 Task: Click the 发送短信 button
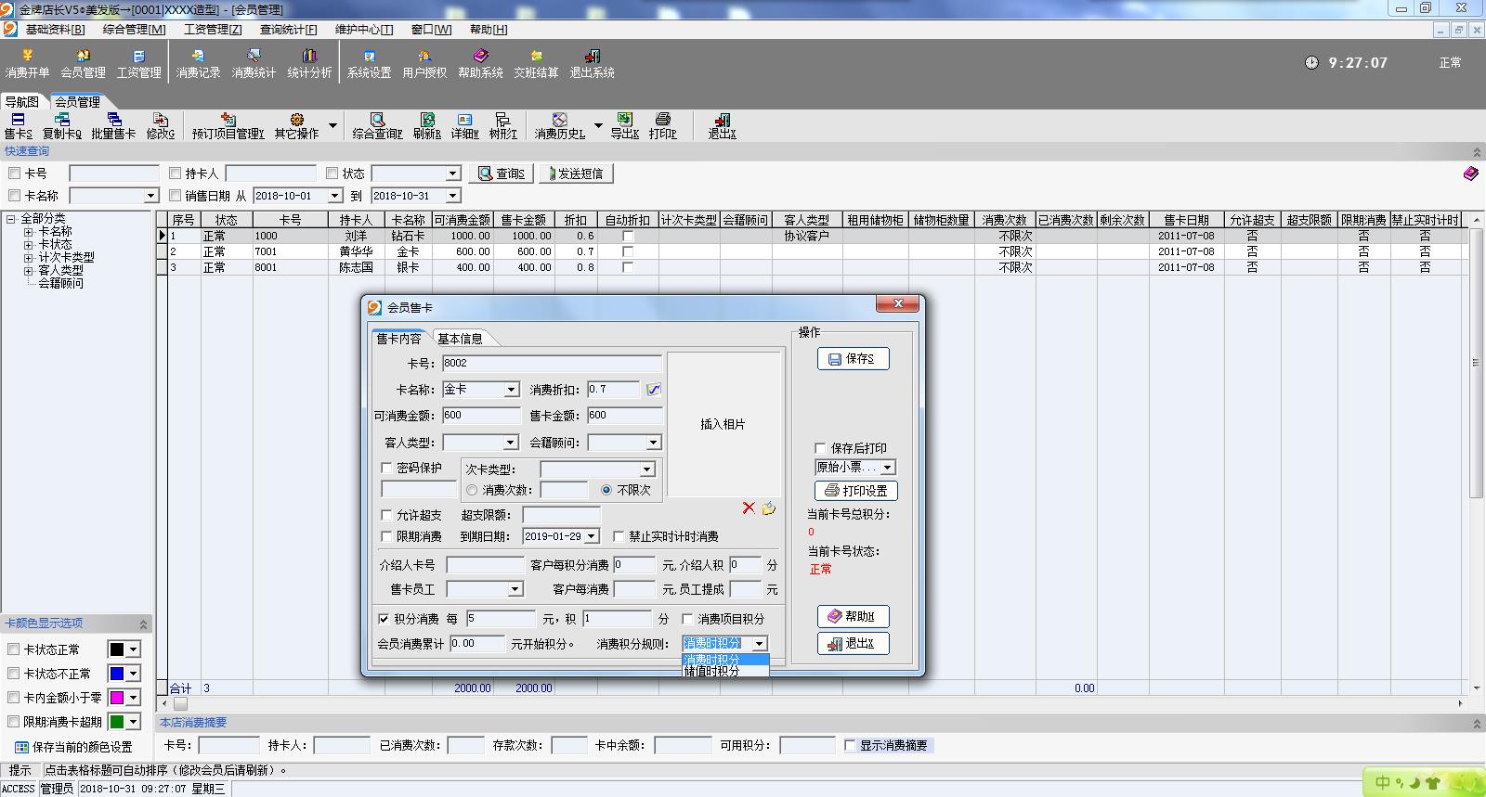pyautogui.click(x=577, y=174)
